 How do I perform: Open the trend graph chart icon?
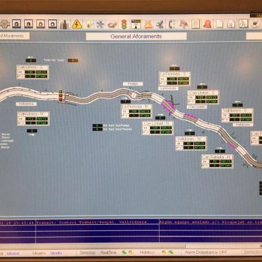(243, 24)
